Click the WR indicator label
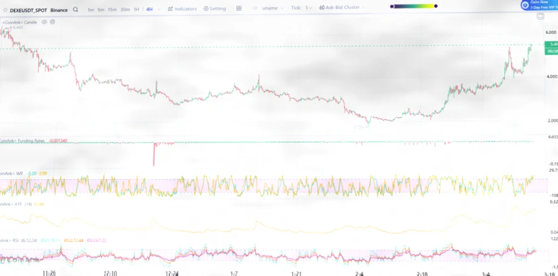558x276 pixels. 12,174
